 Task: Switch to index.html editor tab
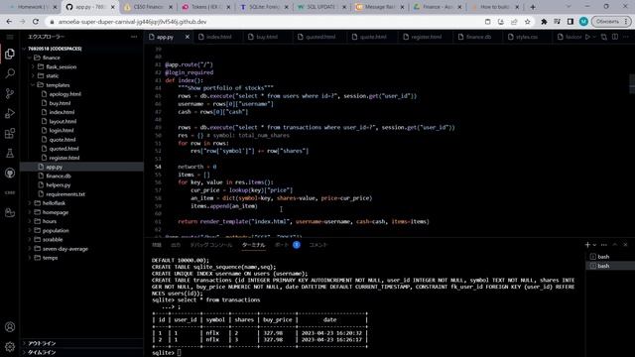(x=218, y=37)
